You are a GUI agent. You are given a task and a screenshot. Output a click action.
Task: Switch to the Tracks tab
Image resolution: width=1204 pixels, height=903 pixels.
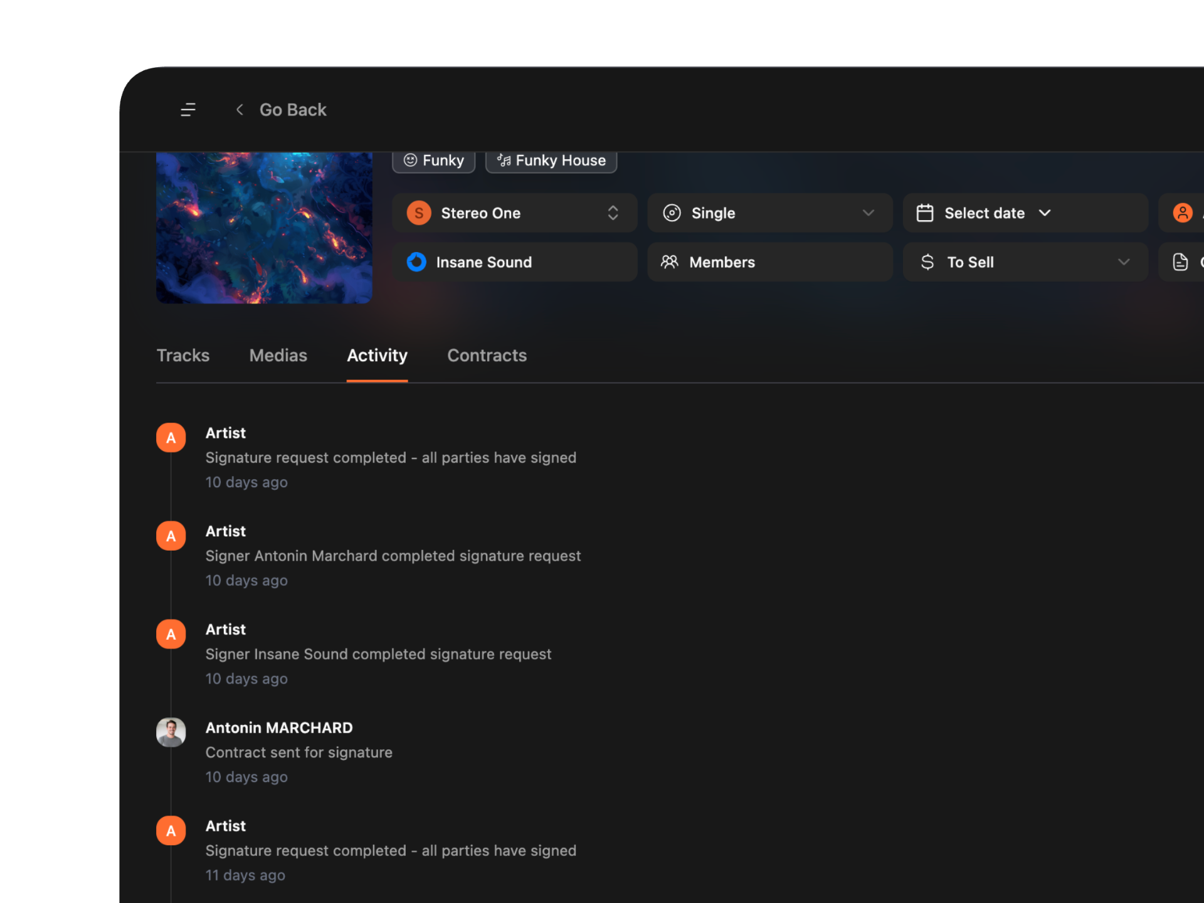[x=183, y=356]
